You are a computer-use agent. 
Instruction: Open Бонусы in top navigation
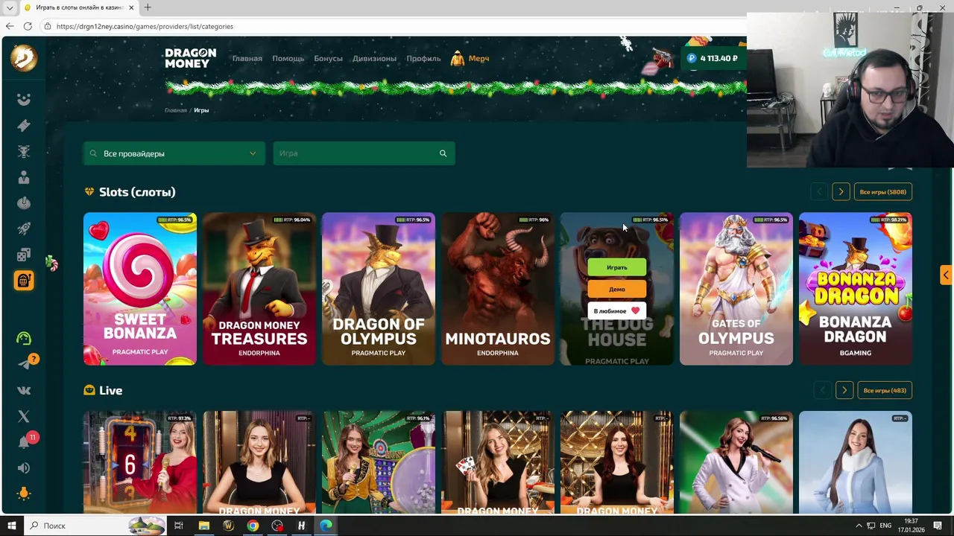(x=328, y=58)
